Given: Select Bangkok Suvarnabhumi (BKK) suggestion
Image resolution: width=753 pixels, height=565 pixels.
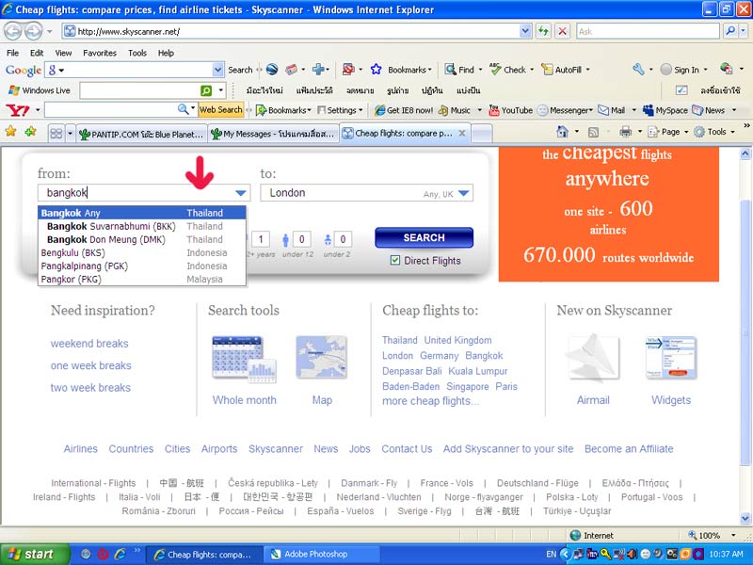Looking at the screenshot, I should (142, 226).
